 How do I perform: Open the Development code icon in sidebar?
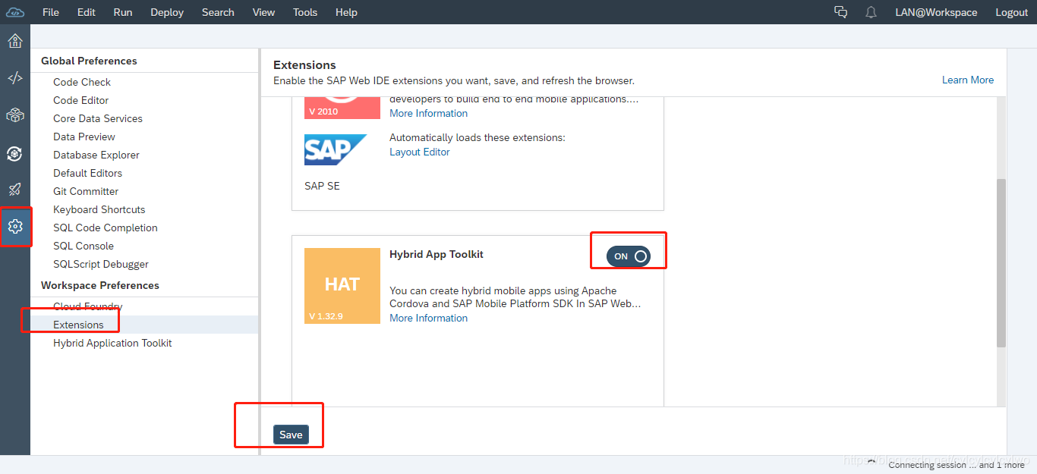(15, 78)
